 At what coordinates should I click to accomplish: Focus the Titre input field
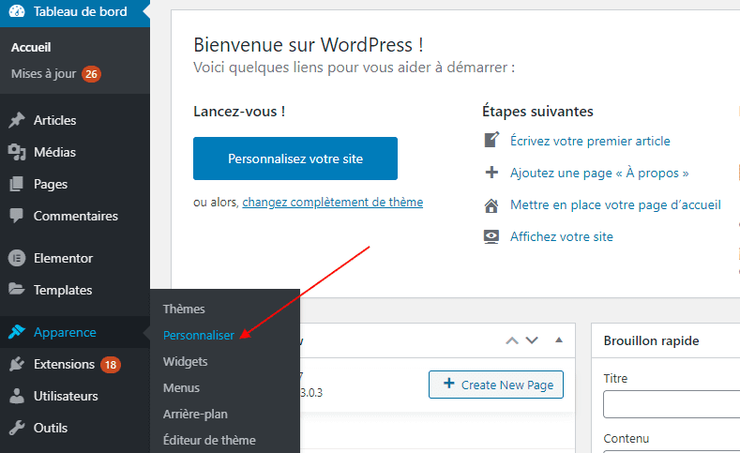pos(672,404)
